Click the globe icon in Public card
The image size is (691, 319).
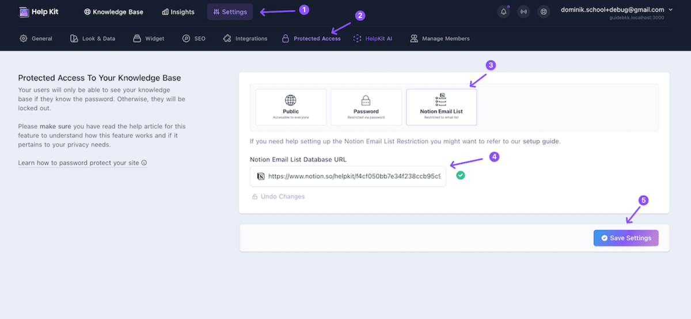click(291, 100)
